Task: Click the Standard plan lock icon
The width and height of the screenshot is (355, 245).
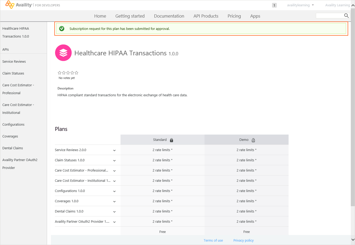Action: [x=171, y=140]
